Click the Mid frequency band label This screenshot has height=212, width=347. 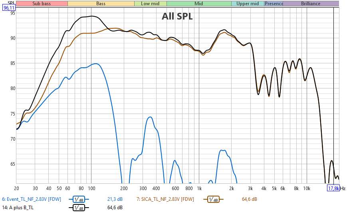[x=198, y=4]
